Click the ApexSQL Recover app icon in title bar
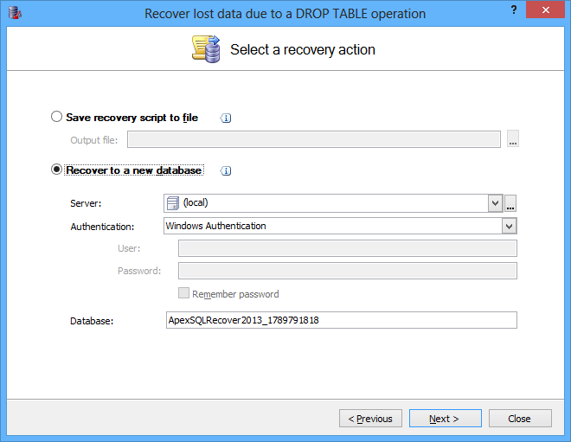This screenshot has height=442, width=571. point(15,13)
